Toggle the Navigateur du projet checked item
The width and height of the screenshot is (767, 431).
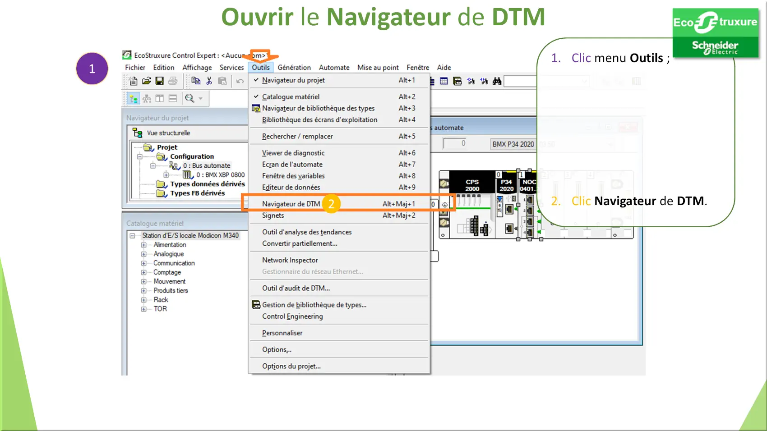(x=338, y=80)
